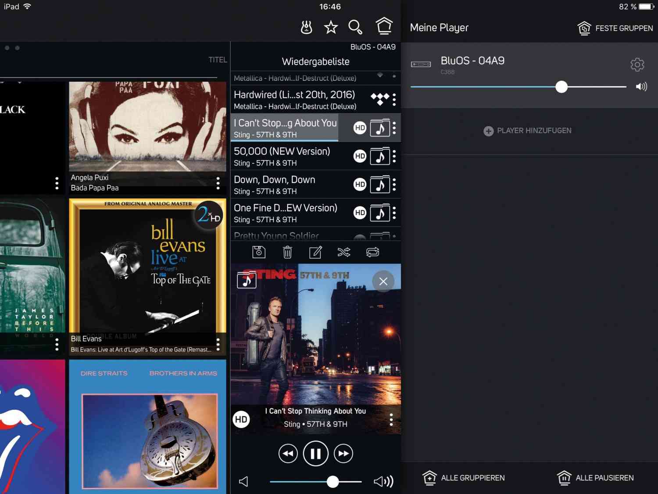
Task: Click library icon on I Can't Stop entry
Action: click(380, 128)
